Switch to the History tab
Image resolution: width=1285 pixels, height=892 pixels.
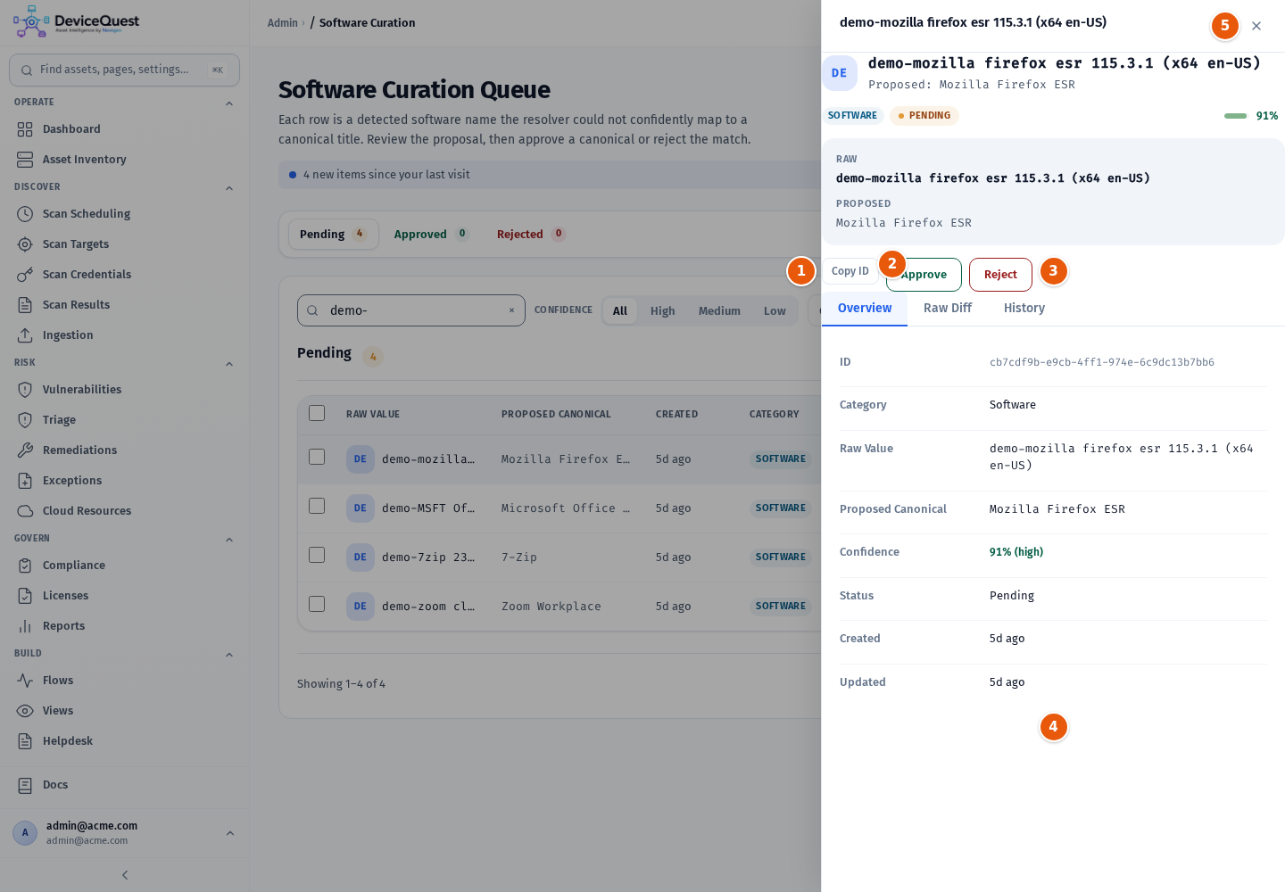1024,308
